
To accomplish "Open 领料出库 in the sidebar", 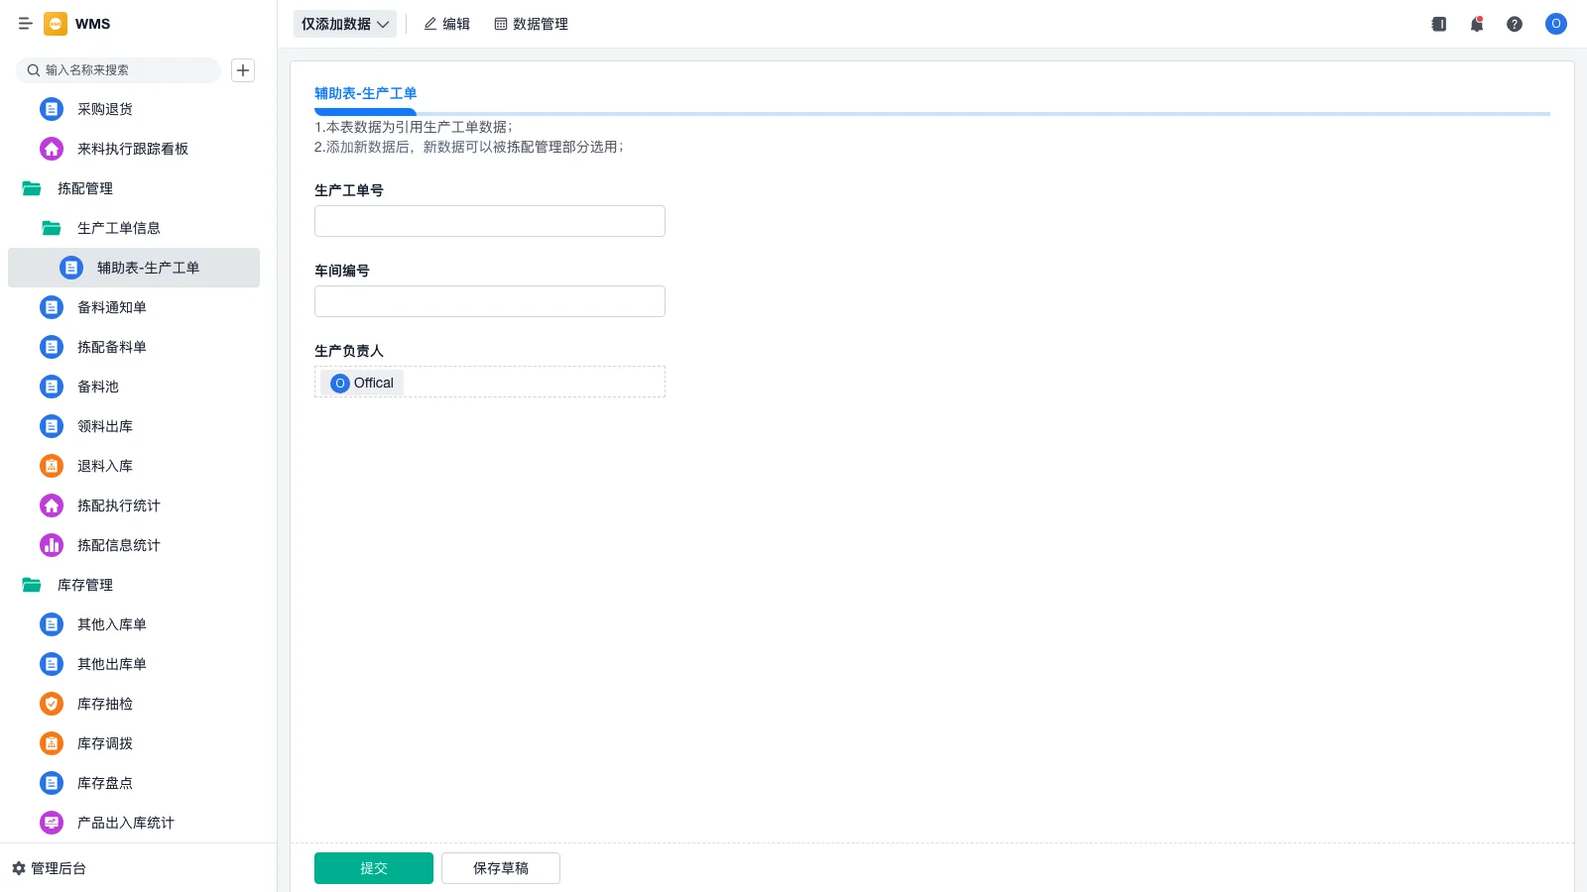I will tap(134, 426).
